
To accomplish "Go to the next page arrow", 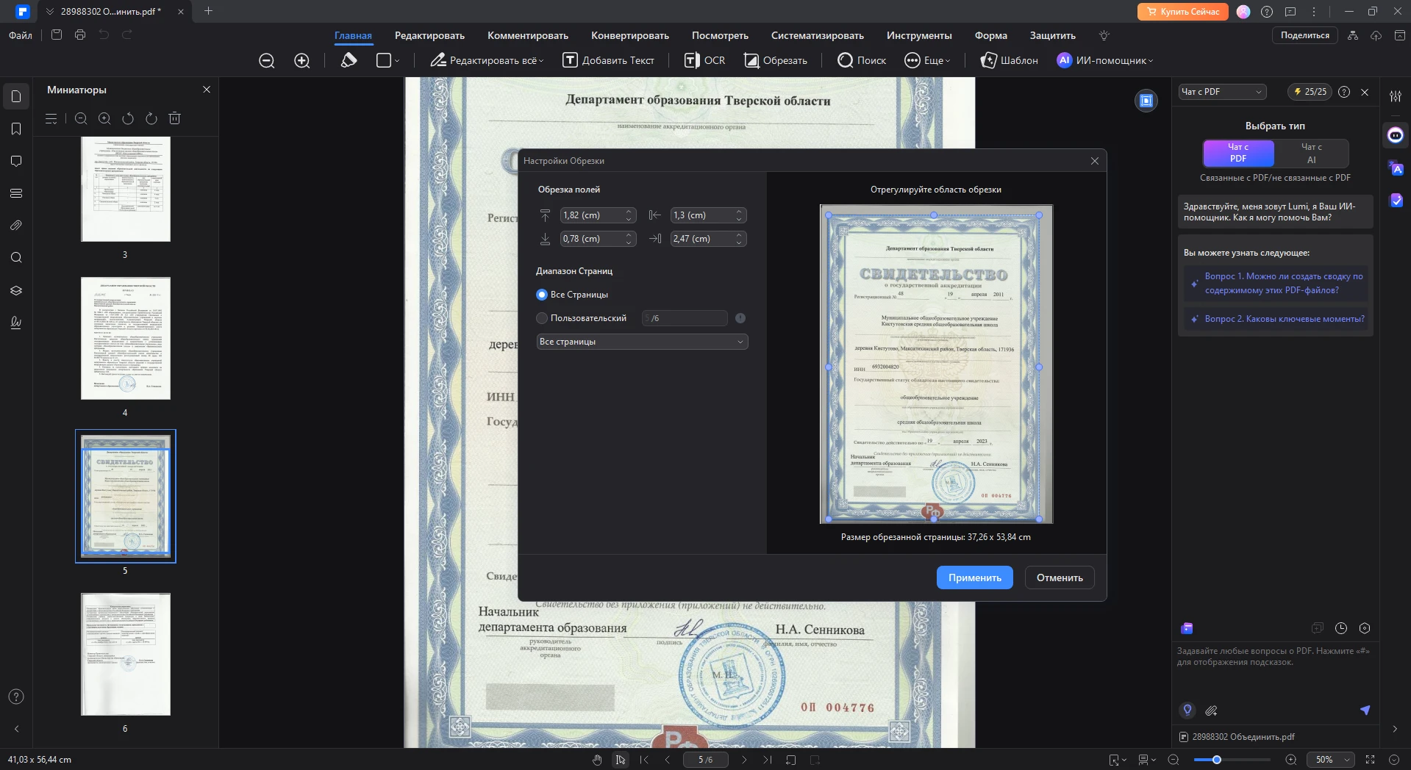I will (x=744, y=760).
